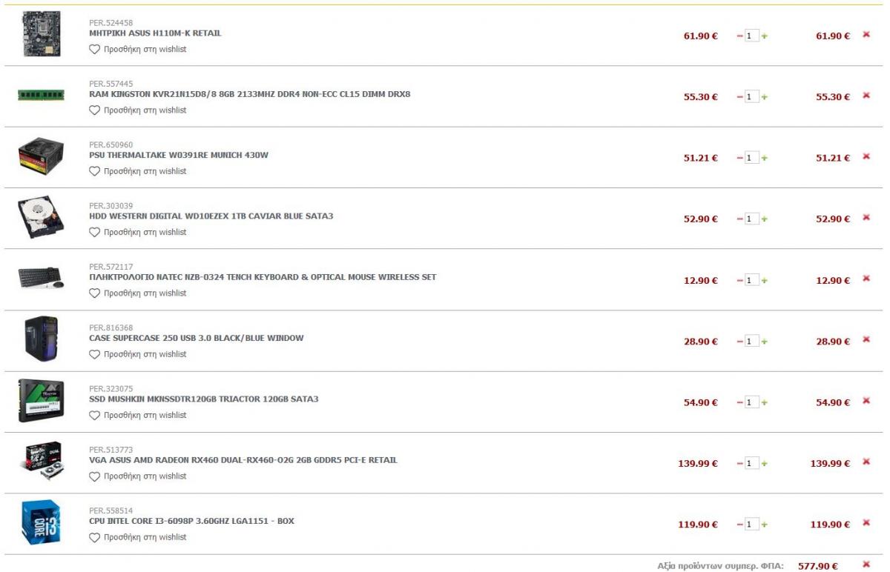This screenshot has width=890, height=572.
Task: Remove Intel Core i3-6098P from cart
Action: tap(866, 522)
